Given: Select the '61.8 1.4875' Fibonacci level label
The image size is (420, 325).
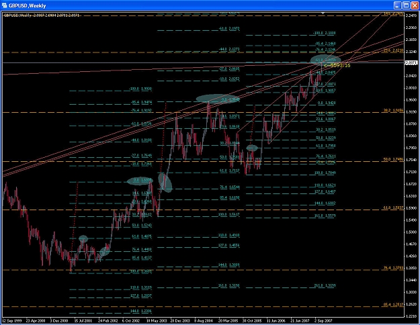Looking at the screenshot, I should click(x=142, y=236).
